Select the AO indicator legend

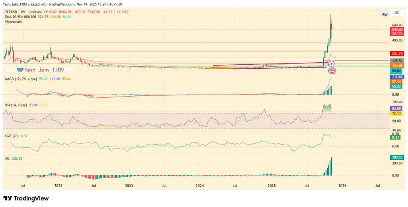point(7,158)
